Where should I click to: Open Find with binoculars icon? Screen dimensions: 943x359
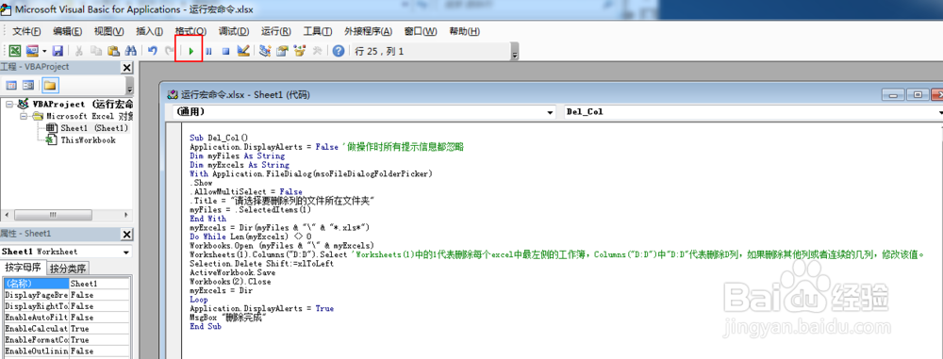(131, 51)
